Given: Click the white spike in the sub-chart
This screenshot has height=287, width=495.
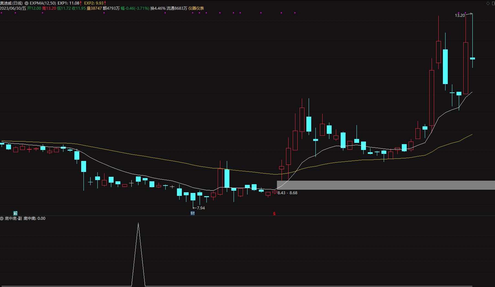Looking at the screenshot, I should pos(138,254).
